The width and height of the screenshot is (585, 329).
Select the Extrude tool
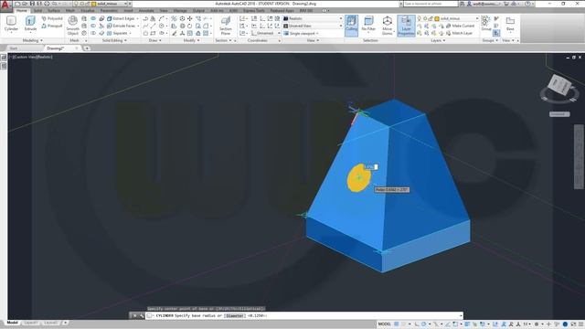pyautogui.click(x=30, y=24)
